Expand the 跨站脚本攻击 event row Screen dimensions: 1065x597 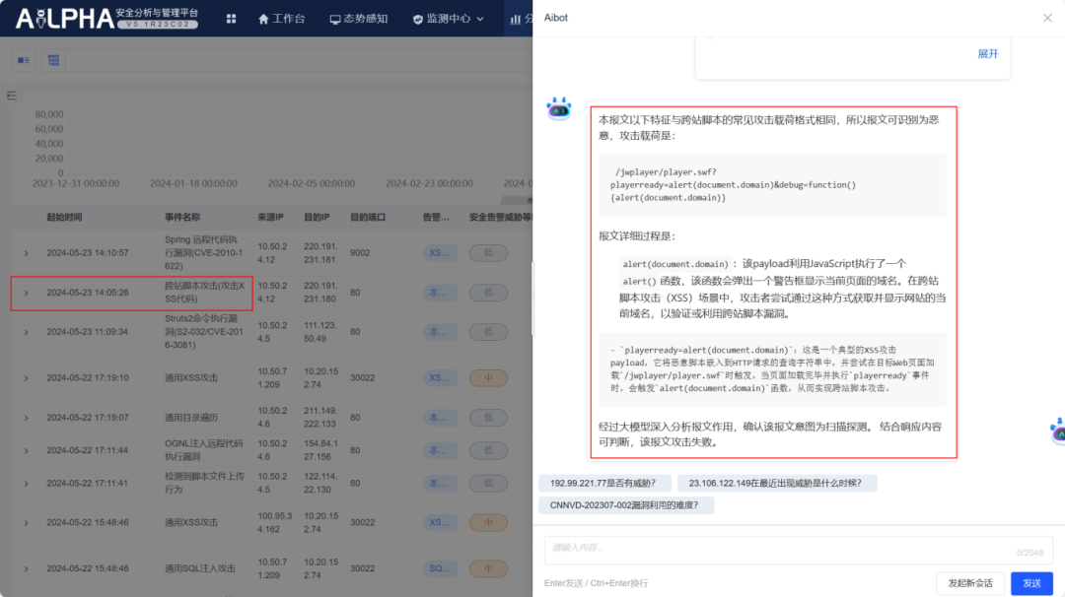26,293
